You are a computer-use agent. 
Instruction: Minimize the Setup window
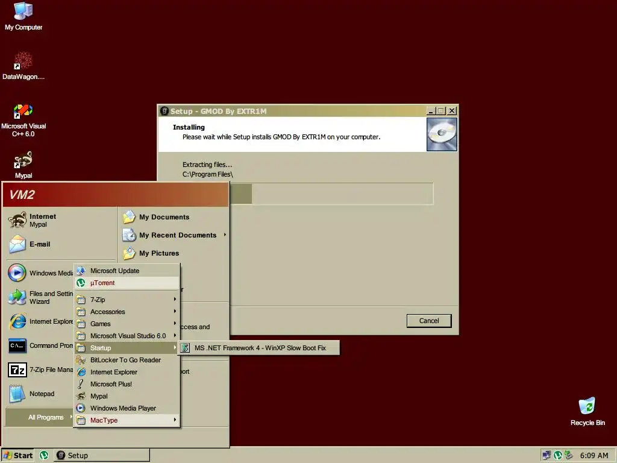click(431, 111)
